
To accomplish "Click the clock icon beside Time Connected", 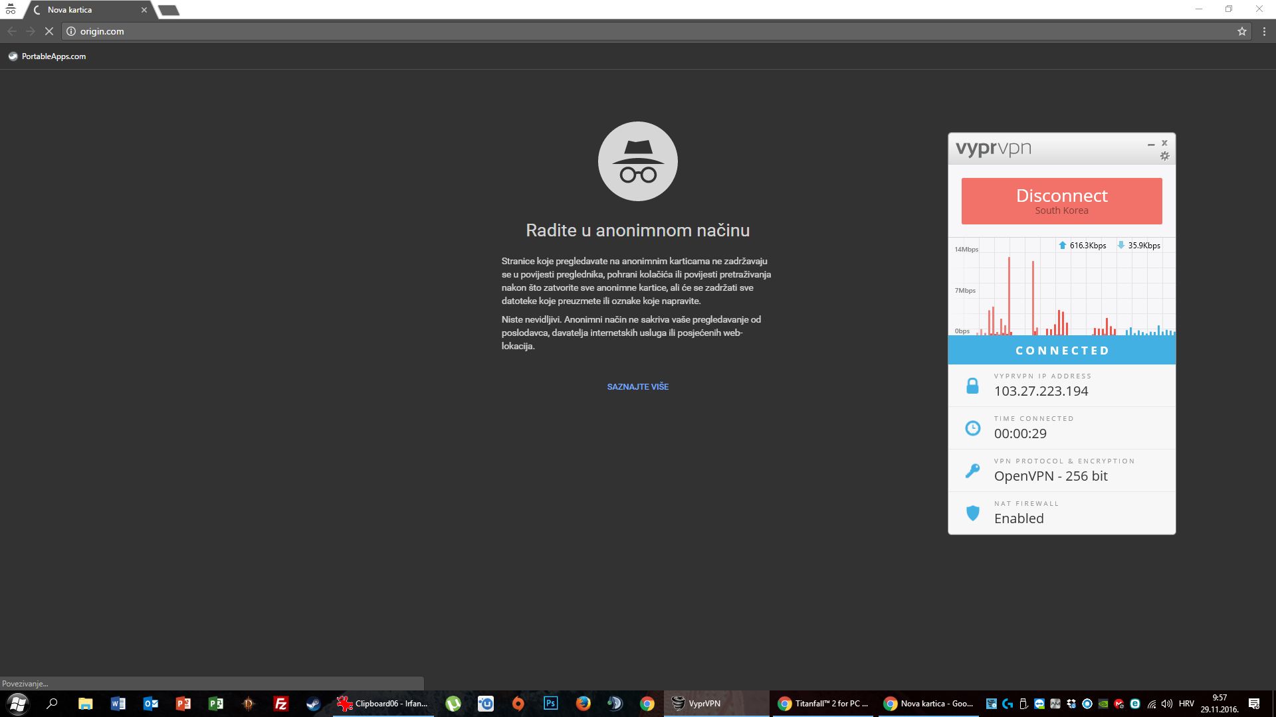I will pos(972,428).
